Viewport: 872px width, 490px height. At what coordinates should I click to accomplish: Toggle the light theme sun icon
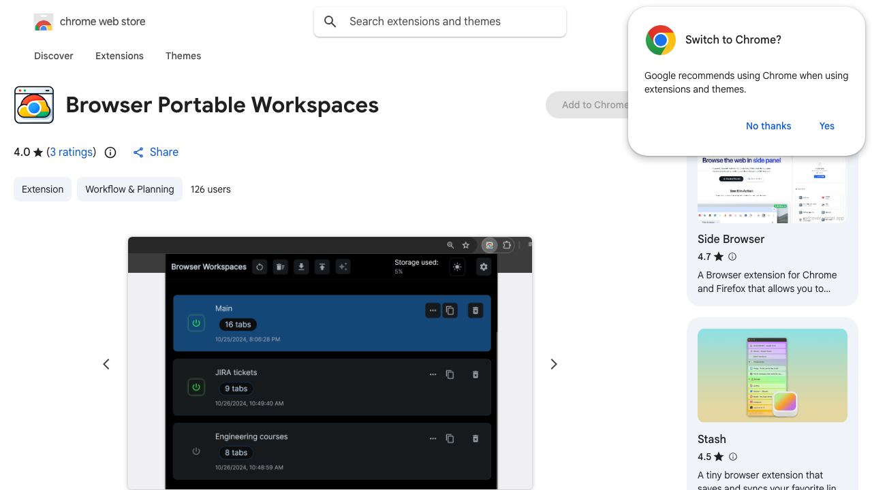[x=457, y=267]
